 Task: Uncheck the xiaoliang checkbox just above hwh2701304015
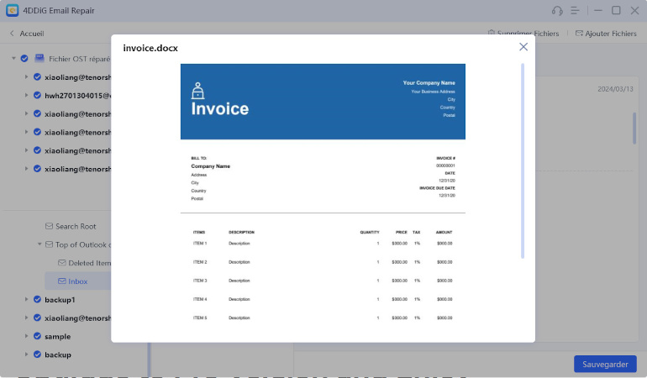click(x=37, y=77)
